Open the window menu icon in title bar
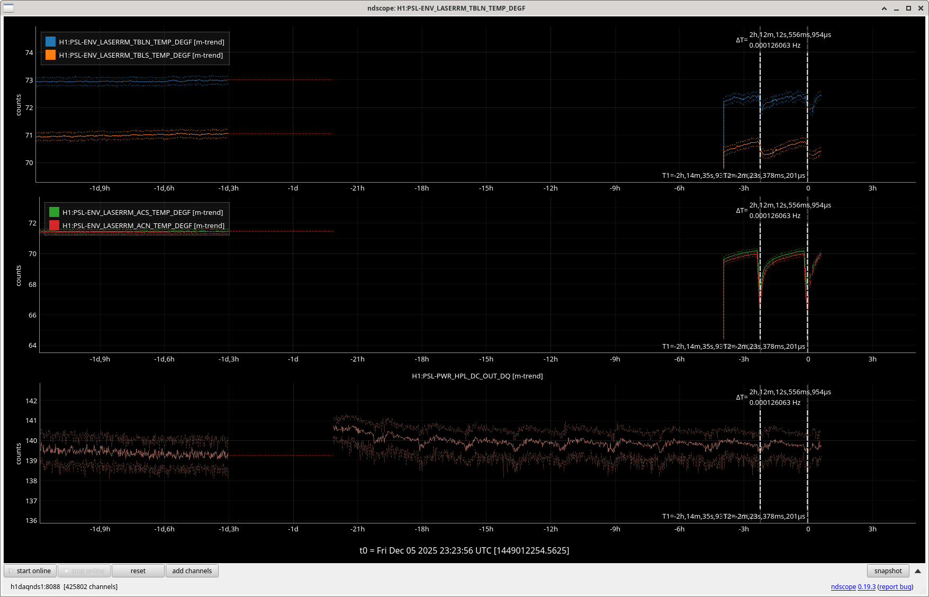The width and height of the screenshot is (929, 597). 8,8
